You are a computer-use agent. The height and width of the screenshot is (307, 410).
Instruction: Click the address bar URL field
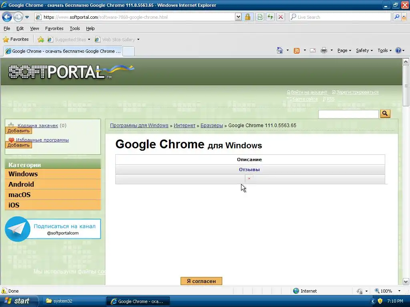click(135, 17)
